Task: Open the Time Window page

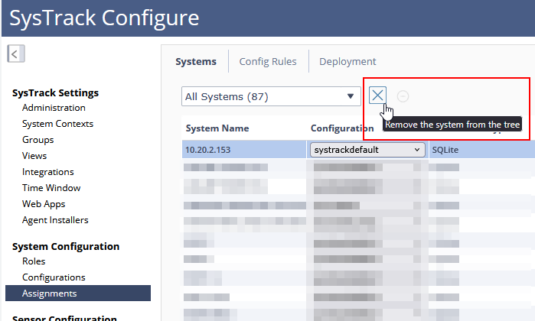Action: point(51,188)
